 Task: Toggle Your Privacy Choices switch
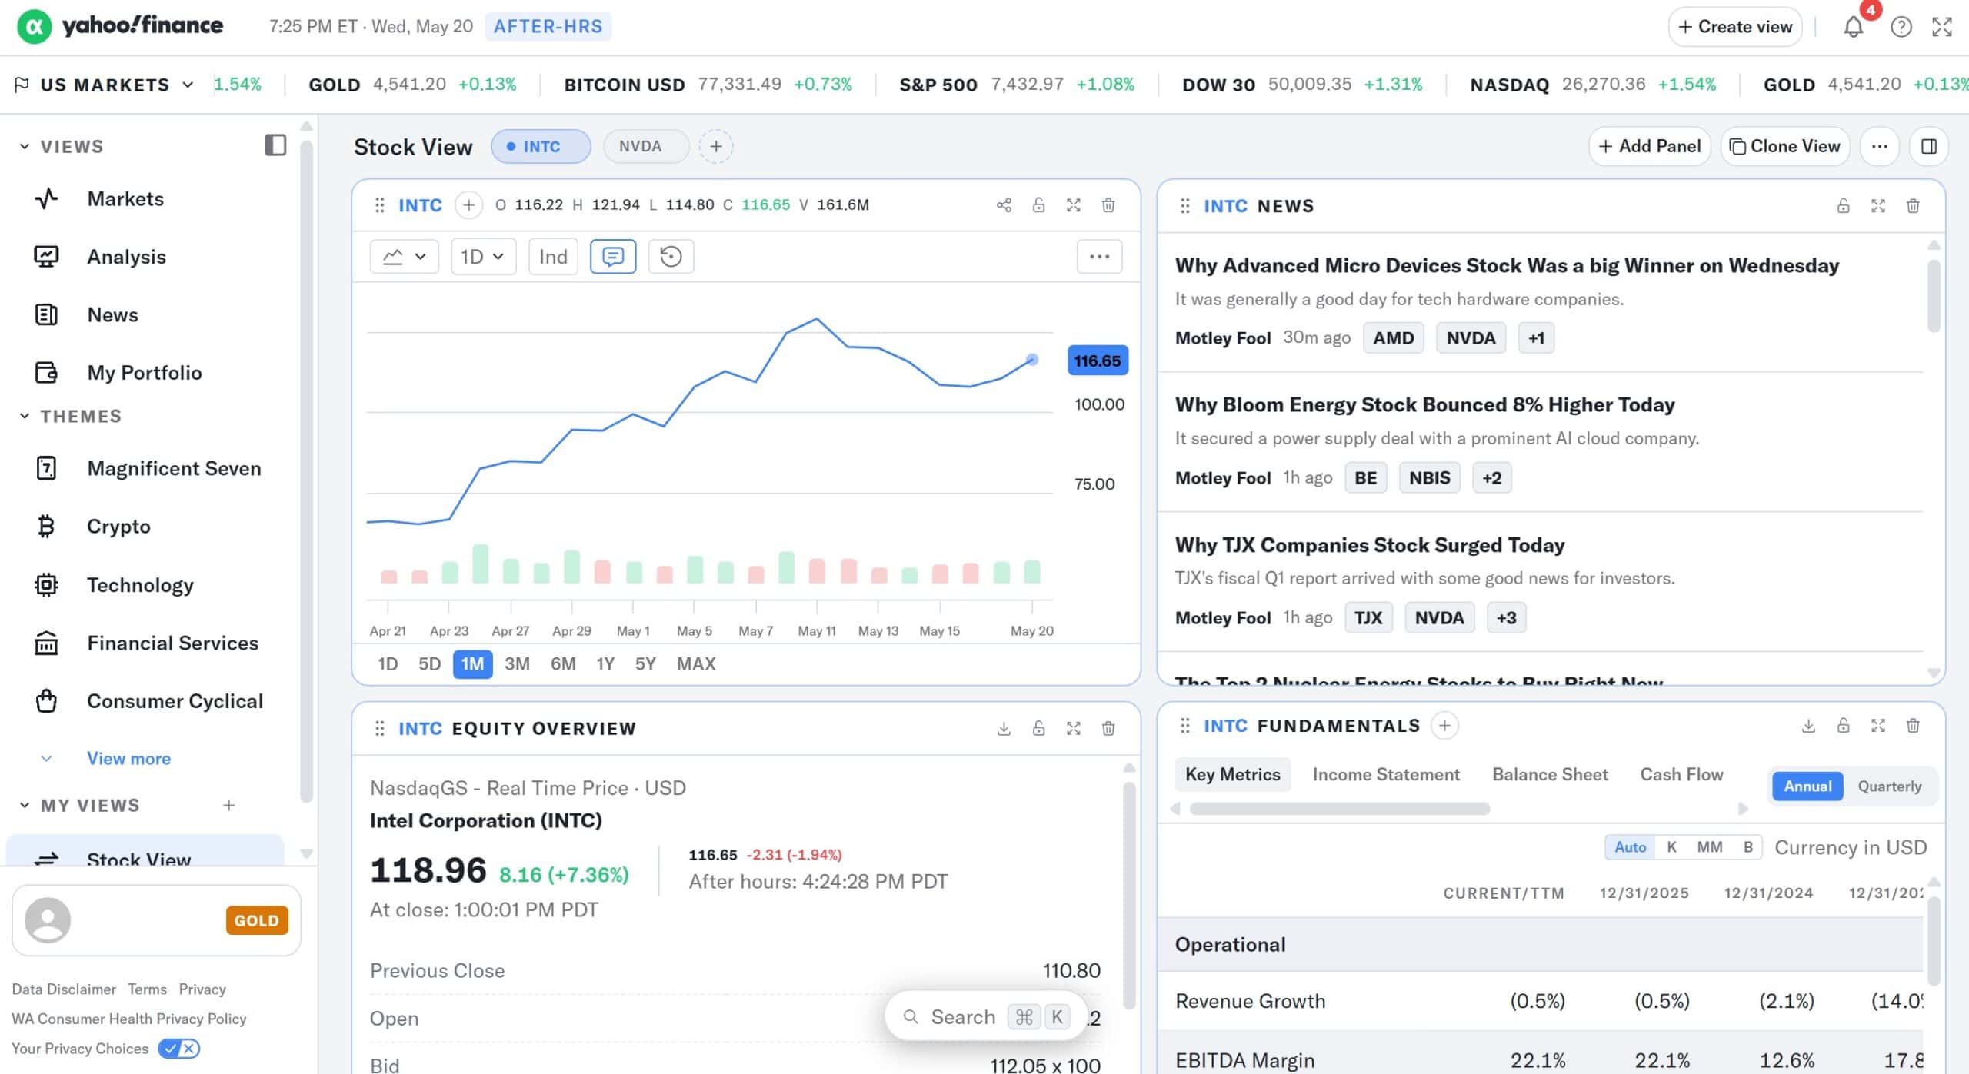click(x=178, y=1049)
